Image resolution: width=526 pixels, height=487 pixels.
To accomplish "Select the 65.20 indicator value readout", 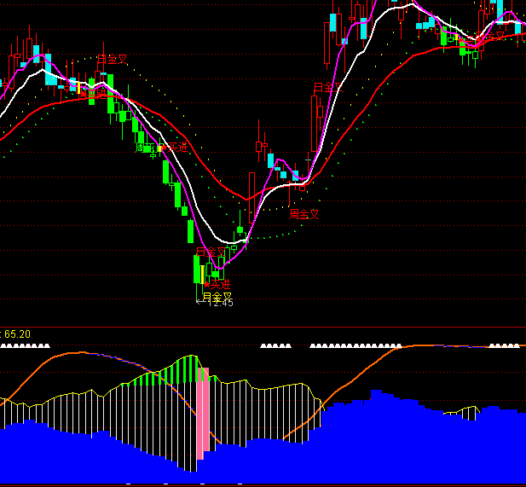I will 17,334.
